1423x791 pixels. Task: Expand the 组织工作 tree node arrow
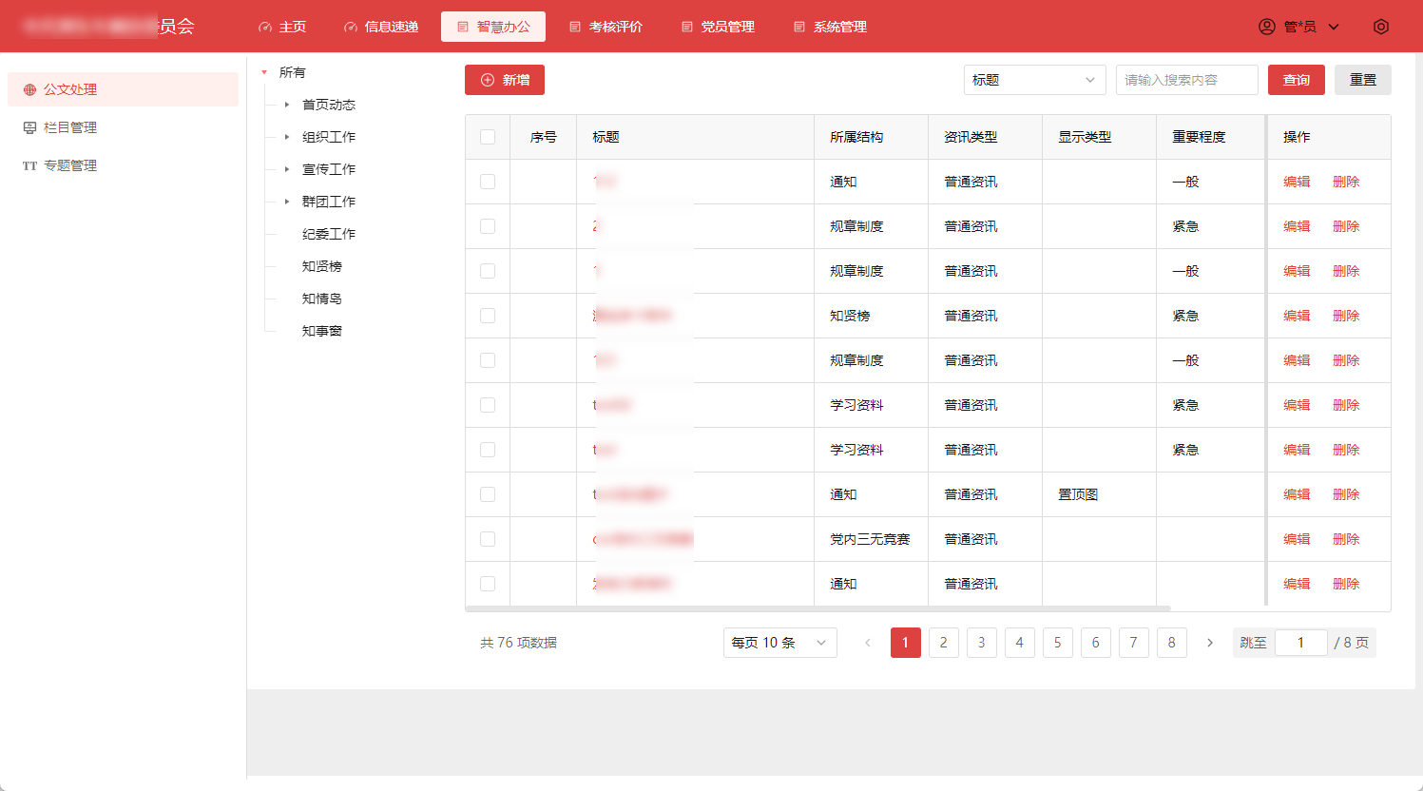point(287,137)
